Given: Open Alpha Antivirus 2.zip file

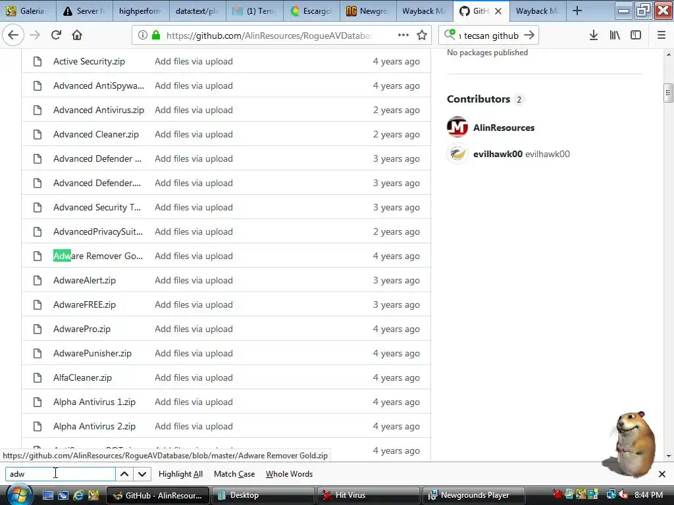Looking at the screenshot, I should [x=94, y=426].
